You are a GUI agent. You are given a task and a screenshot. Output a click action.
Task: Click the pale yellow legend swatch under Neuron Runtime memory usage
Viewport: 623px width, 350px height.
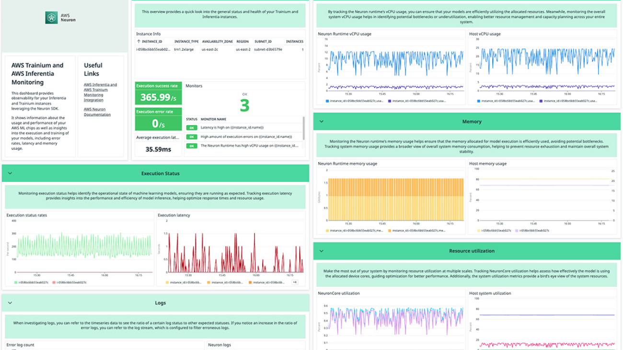coord(327,231)
